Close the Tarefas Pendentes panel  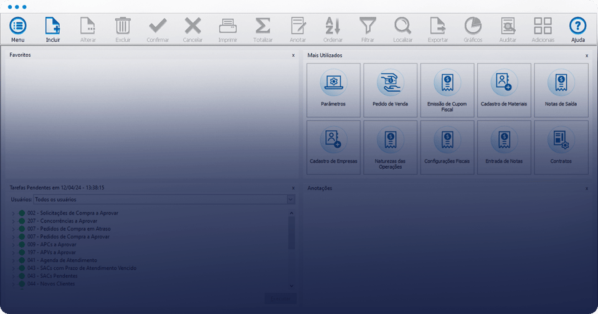click(293, 188)
